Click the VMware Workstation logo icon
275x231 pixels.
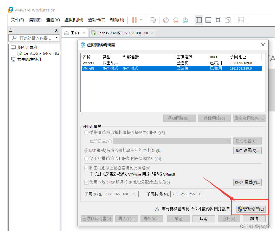(x=10, y=10)
